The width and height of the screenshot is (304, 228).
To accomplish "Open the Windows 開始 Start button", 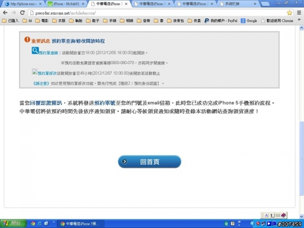I will (13, 224).
